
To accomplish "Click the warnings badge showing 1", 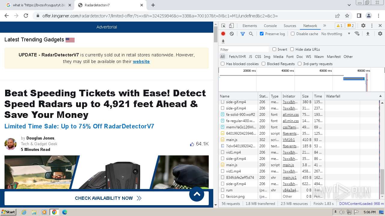I will click(339, 26).
